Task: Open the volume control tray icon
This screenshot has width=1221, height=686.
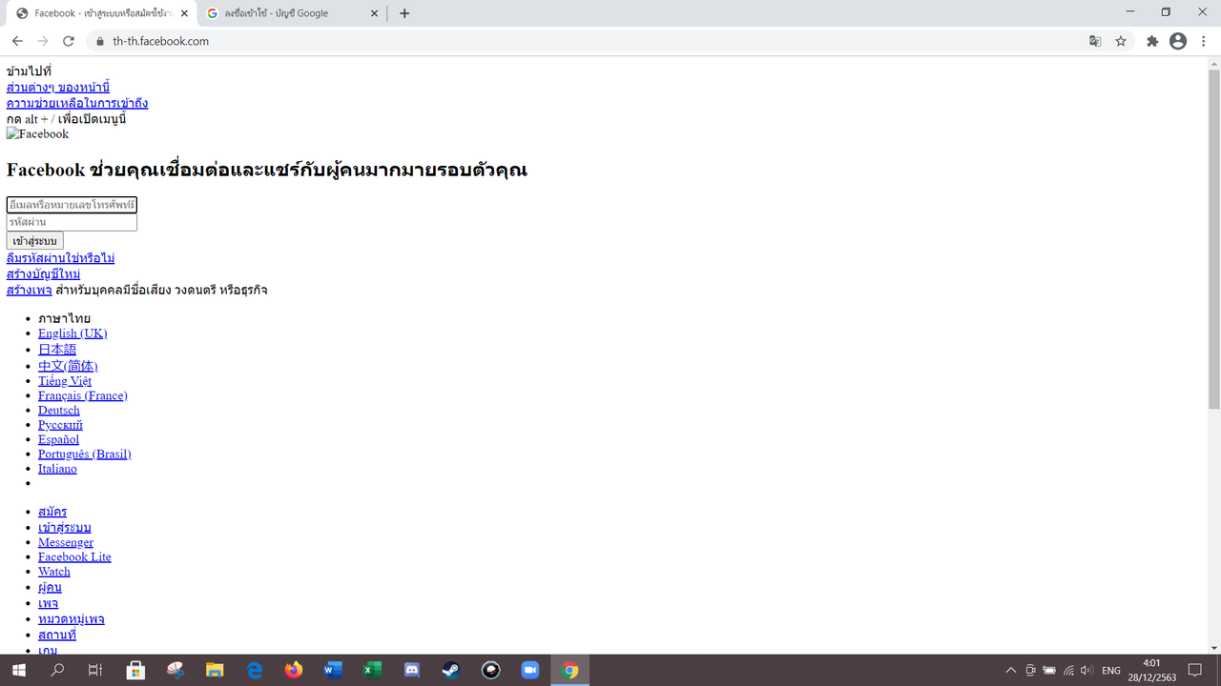Action: point(1086,670)
